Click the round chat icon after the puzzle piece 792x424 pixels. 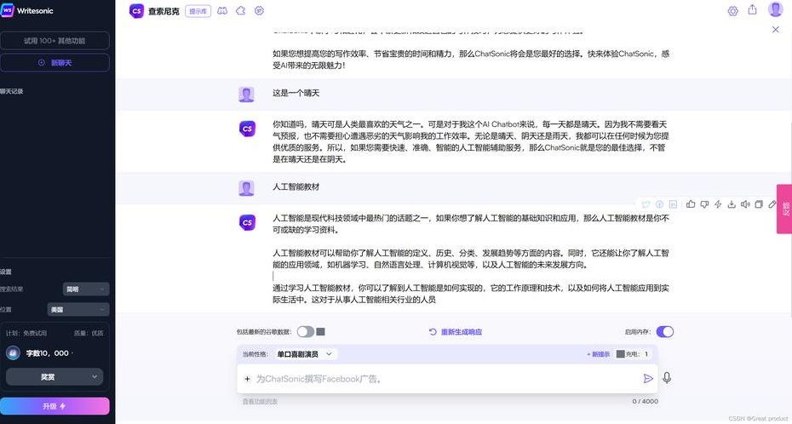259,10
